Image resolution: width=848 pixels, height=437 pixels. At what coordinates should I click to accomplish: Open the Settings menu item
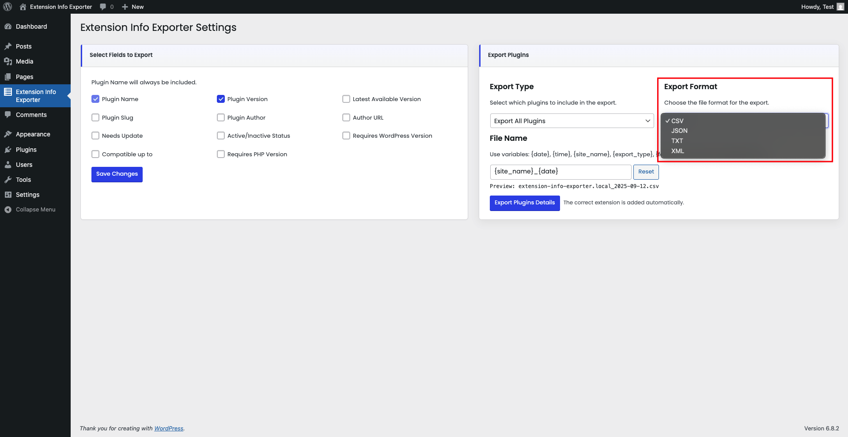pyautogui.click(x=27, y=195)
